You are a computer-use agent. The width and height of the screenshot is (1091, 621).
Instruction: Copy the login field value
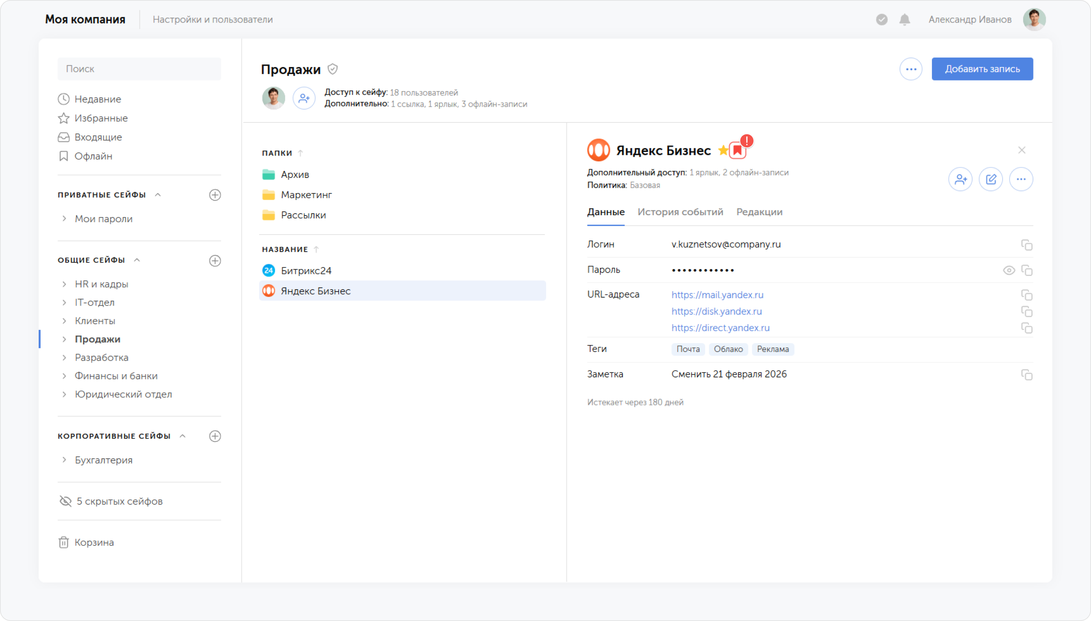1026,245
